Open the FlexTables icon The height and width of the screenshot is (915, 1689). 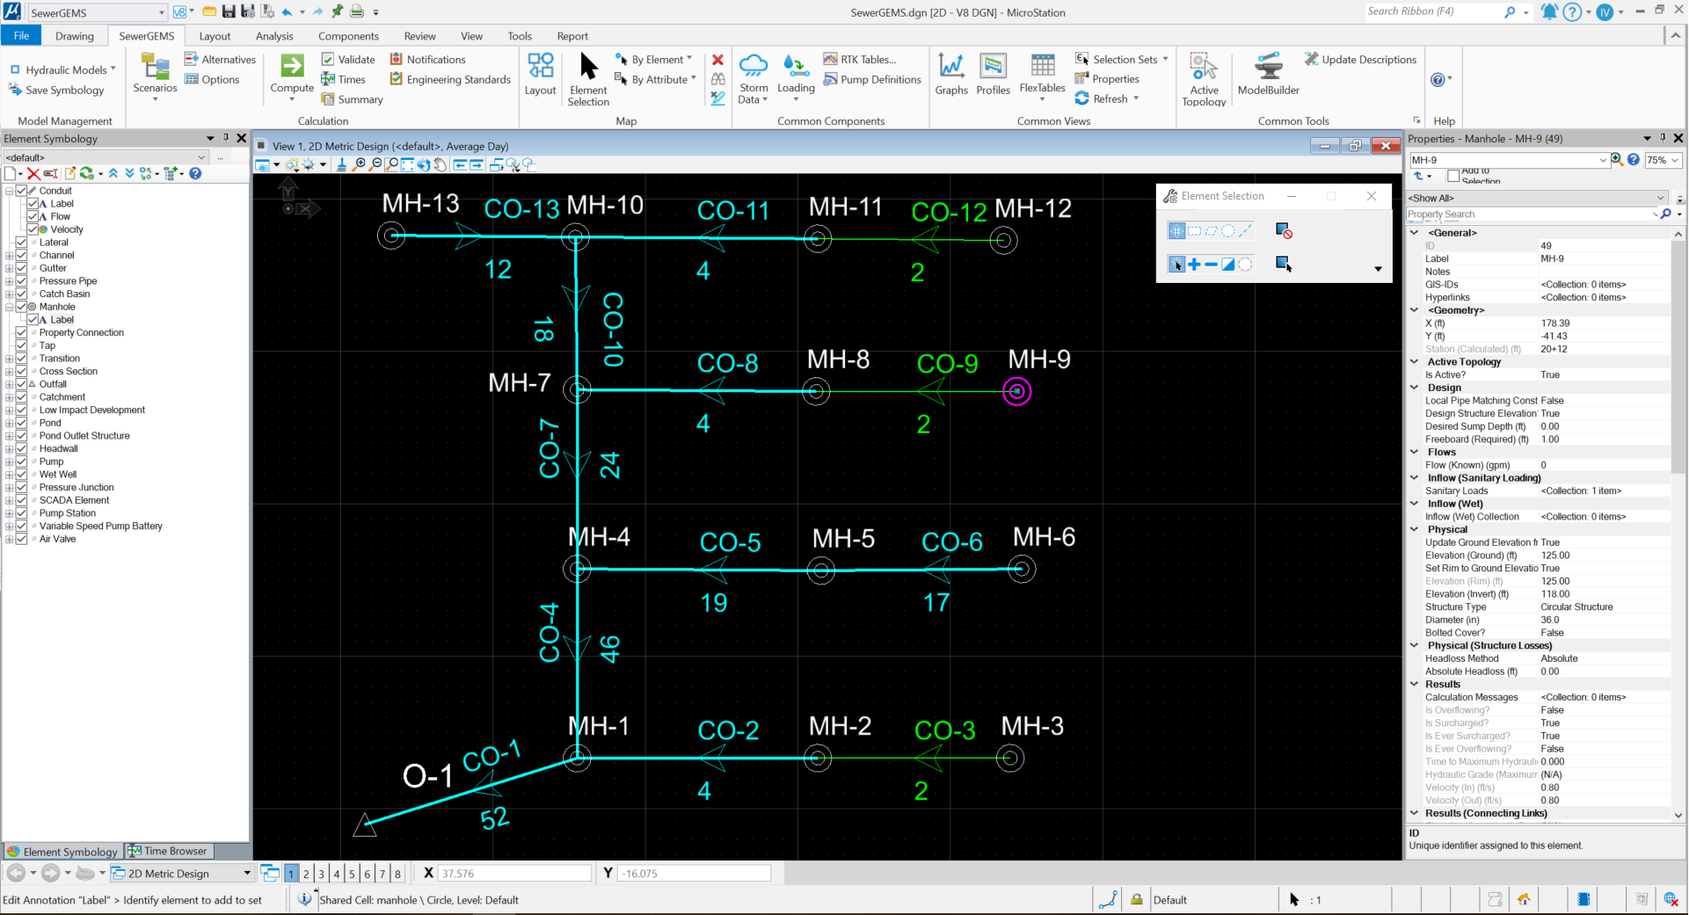(x=1043, y=65)
